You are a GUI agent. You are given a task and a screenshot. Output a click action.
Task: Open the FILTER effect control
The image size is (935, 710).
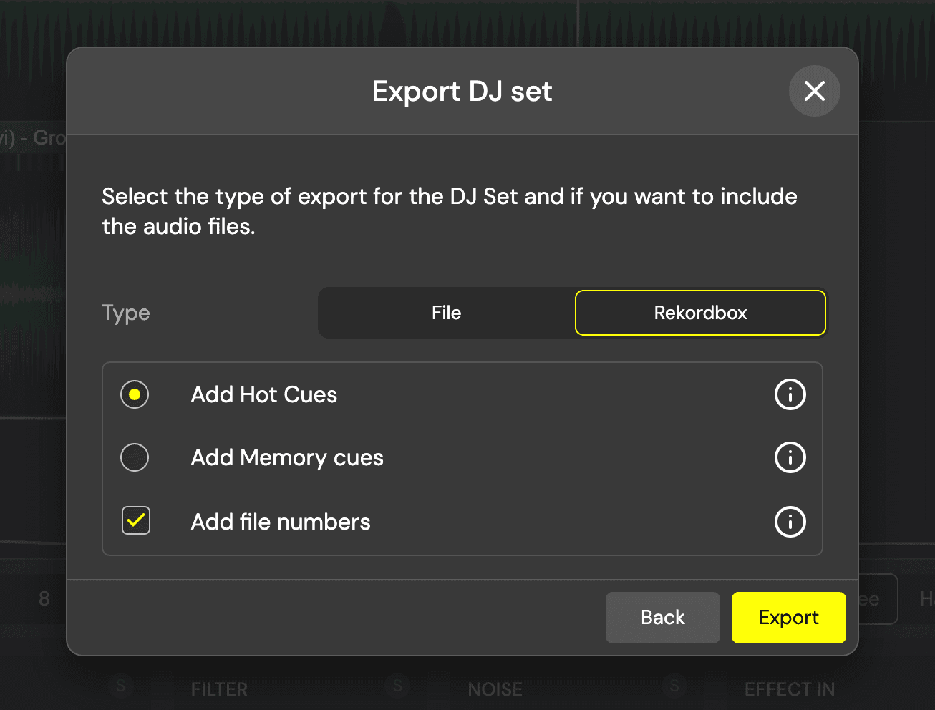(x=218, y=689)
